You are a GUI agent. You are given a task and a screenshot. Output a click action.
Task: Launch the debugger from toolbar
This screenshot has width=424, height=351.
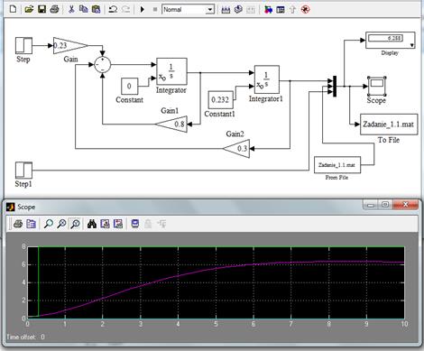pos(305,9)
